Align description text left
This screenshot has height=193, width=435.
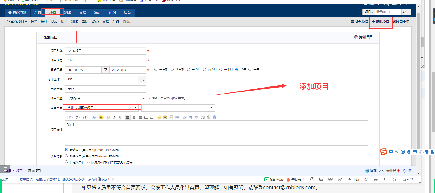(128, 117)
